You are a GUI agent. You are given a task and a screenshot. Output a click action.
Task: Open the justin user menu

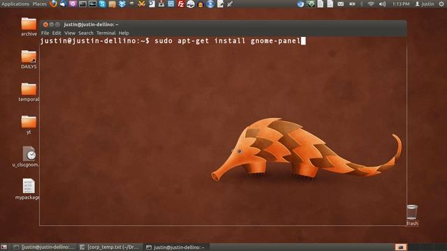pos(425,4)
